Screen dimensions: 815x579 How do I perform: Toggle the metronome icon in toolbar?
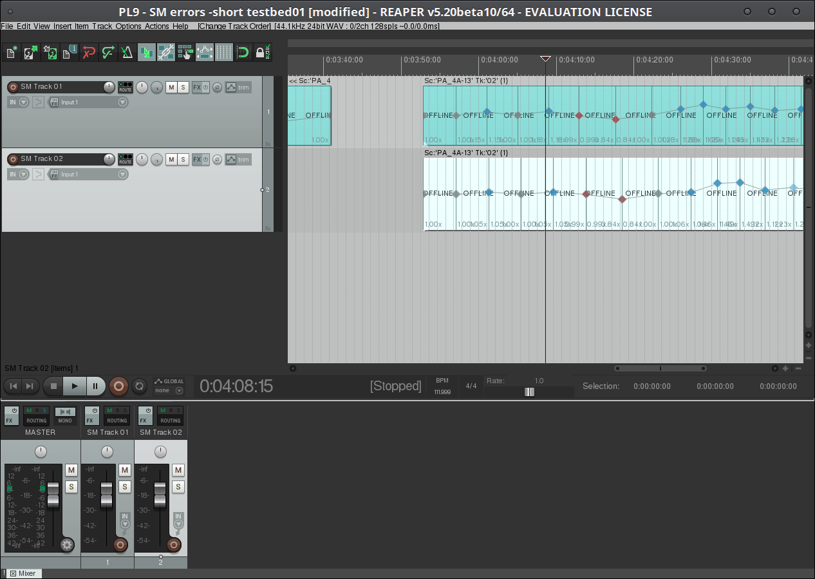[x=127, y=52]
